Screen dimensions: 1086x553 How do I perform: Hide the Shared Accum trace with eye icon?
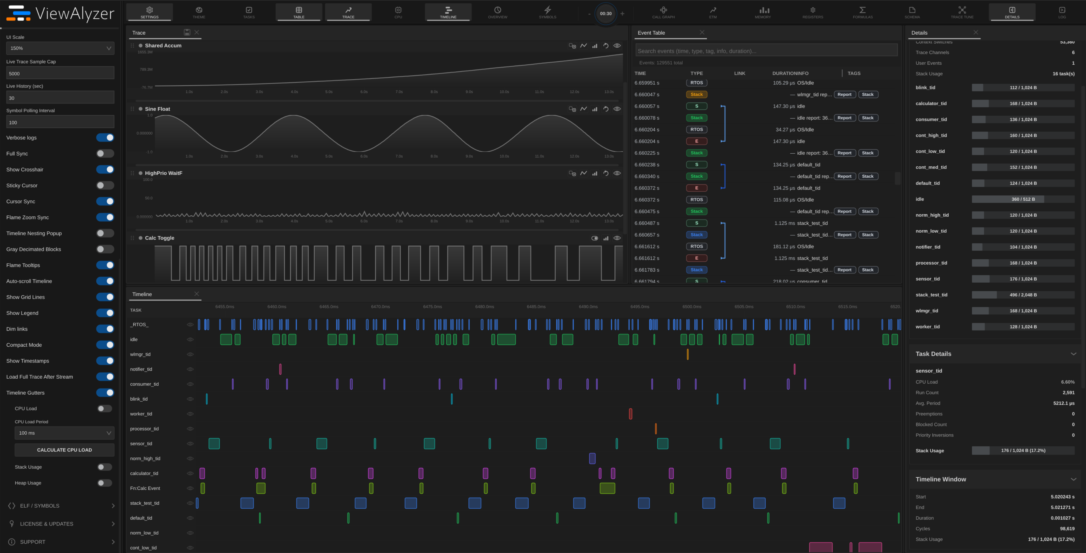[x=617, y=46]
